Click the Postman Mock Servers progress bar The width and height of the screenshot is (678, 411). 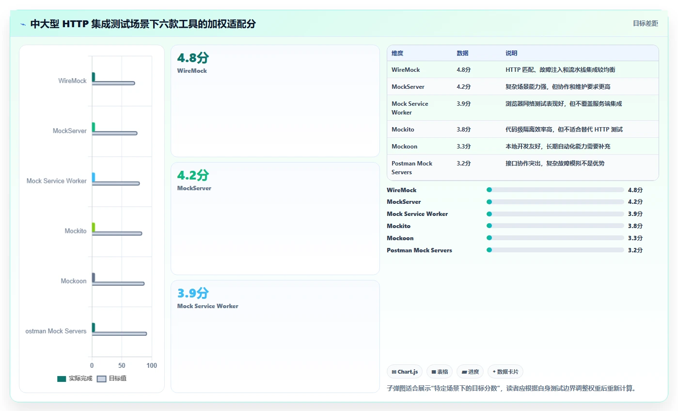[555, 250]
